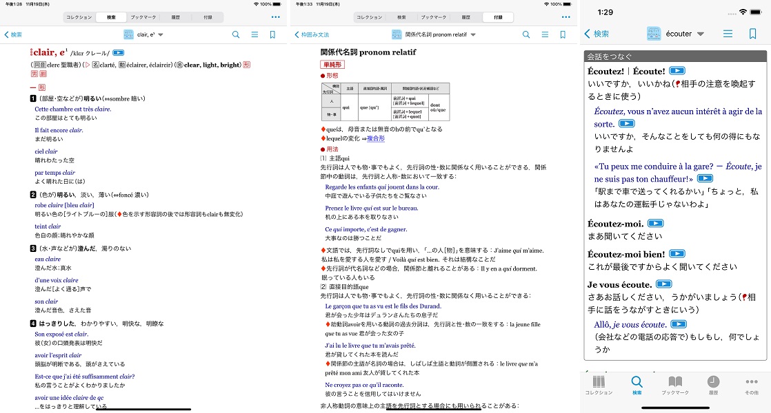
Task: Open three-dots more menu in left panel
Action: point(276,17)
